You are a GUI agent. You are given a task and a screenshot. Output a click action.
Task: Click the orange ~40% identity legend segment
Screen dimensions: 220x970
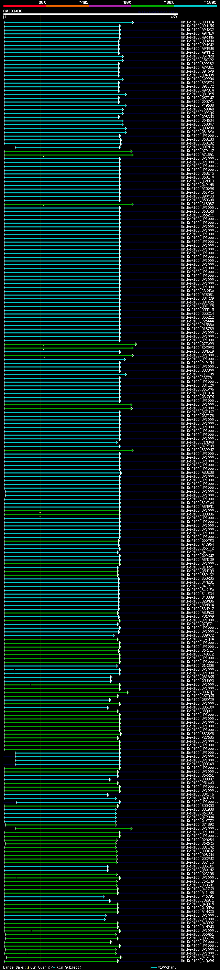click(x=68, y=6)
